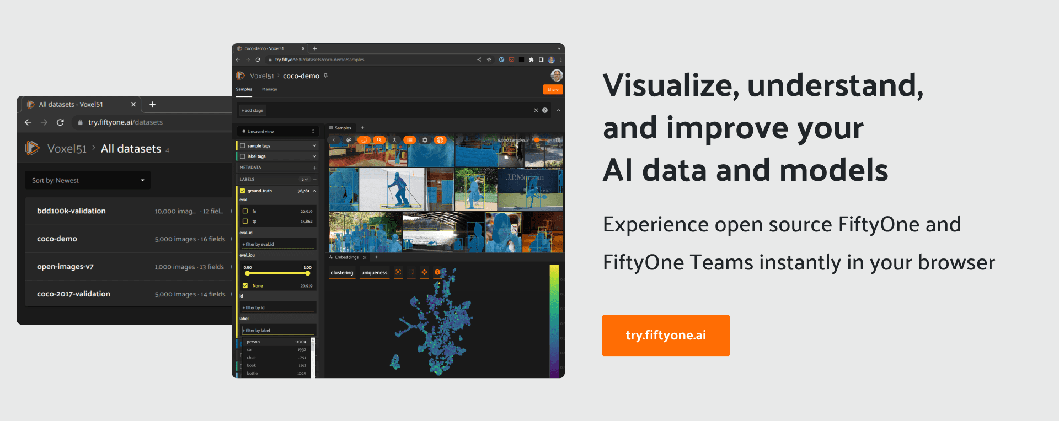Screen dimensions: 1059x421
Task: Click filter by label field
Action: [279, 331]
